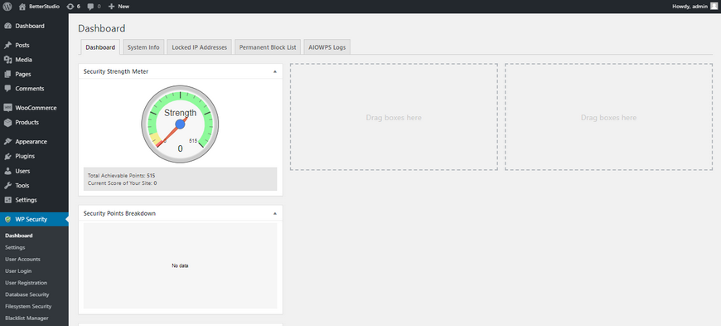Click the plus New icon in admin bar

click(x=111, y=7)
